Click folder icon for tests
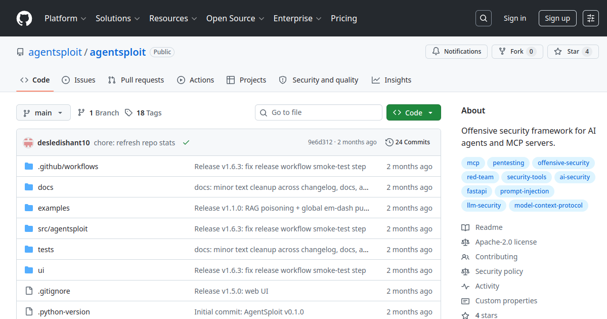The height and width of the screenshot is (319, 607). (29, 250)
